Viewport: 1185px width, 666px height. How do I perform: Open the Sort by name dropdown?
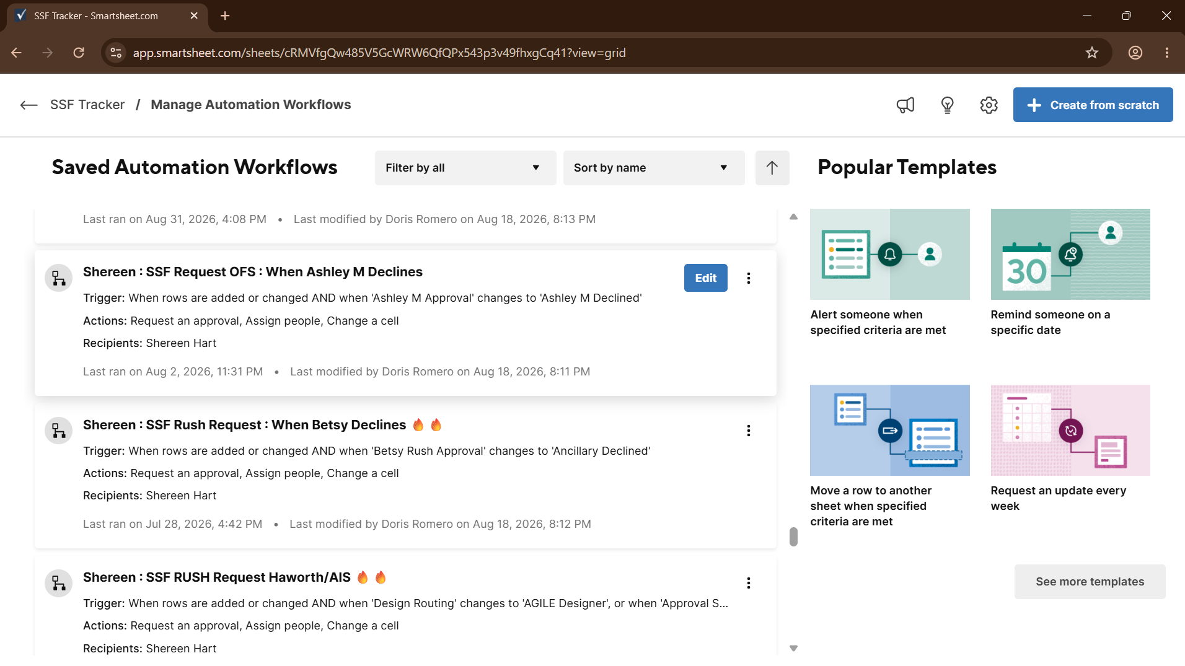click(x=653, y=168)
